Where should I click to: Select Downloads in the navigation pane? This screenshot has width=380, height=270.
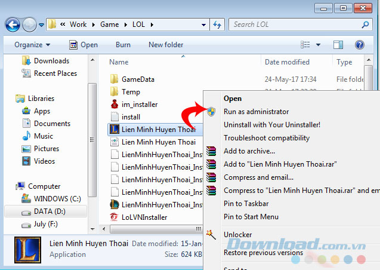(x=45, y=61)
